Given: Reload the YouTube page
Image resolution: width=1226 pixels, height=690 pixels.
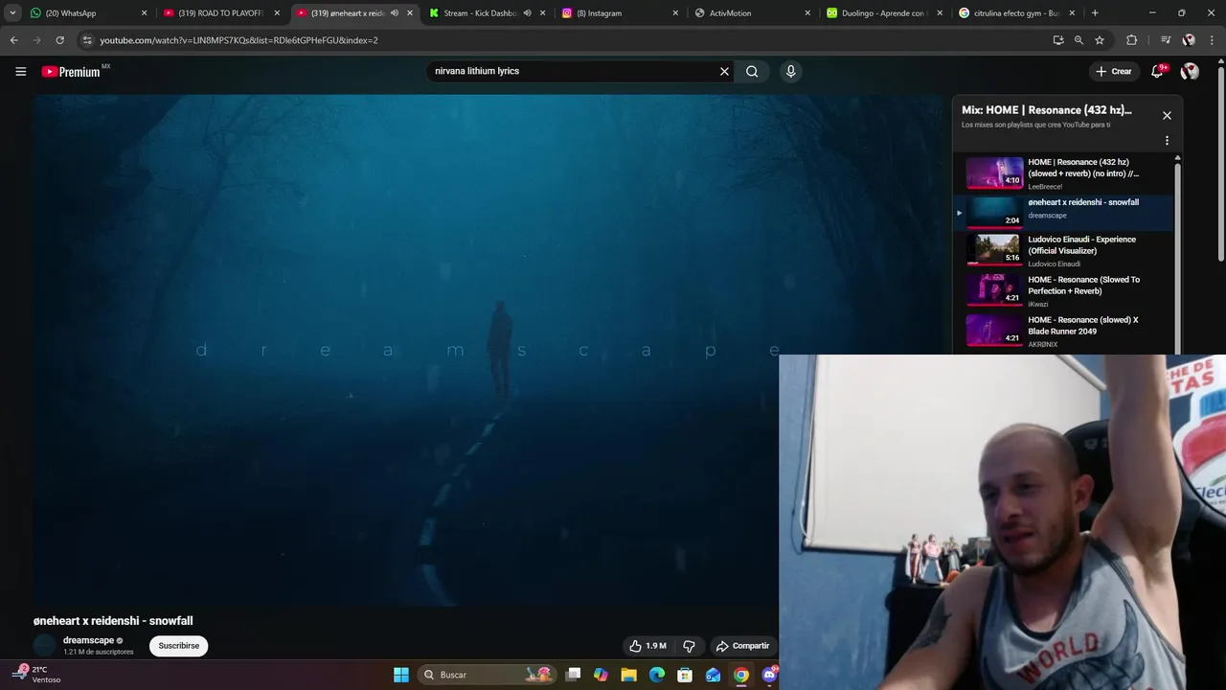Looking at the screenshot, I should (59, 40).
